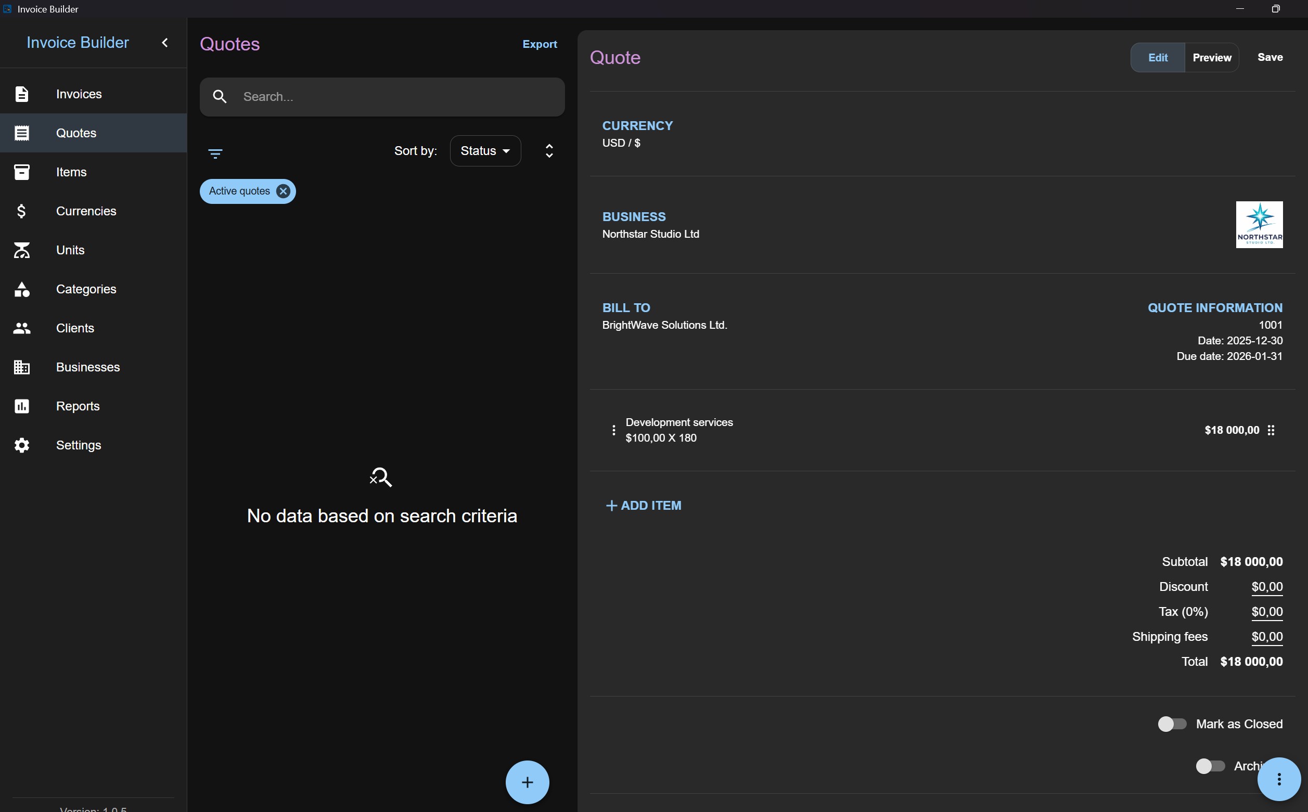Focus the Search quotes field

pyautogui.click(x=382, y=97)
